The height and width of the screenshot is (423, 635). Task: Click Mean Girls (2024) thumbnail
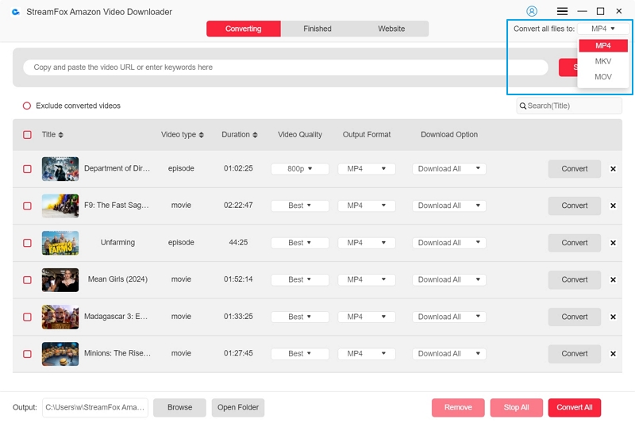point(60,279)
